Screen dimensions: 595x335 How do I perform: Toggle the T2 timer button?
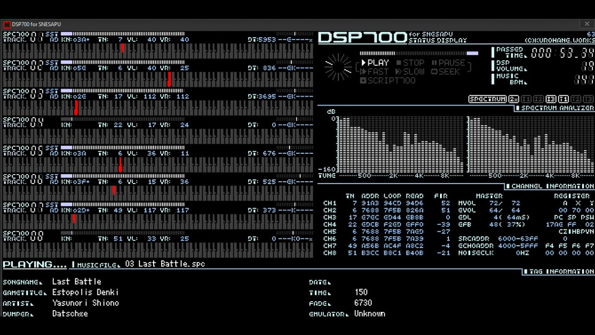pyautogui.click(x=576, y=99)
